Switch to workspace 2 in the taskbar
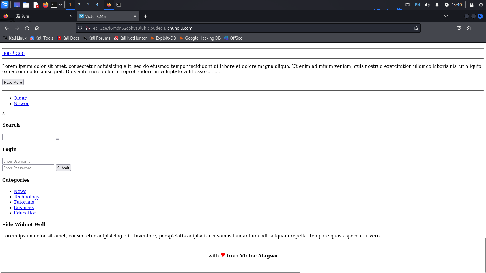The width and height of the screenshot is (486, 273). coord(79,5)
